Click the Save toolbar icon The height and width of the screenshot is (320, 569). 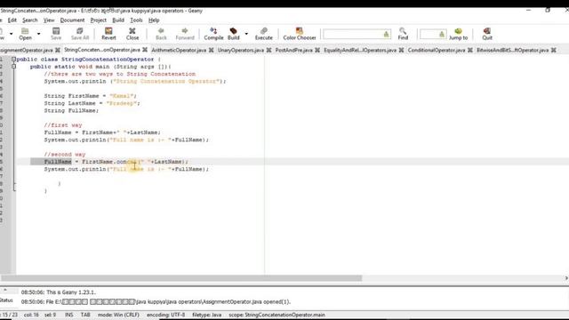[x=56, y=34]
